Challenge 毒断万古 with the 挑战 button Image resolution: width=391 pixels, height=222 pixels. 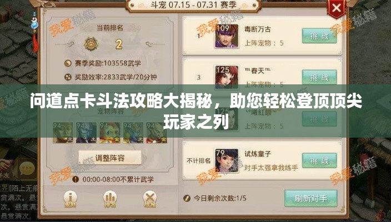[x=319, y=36]
